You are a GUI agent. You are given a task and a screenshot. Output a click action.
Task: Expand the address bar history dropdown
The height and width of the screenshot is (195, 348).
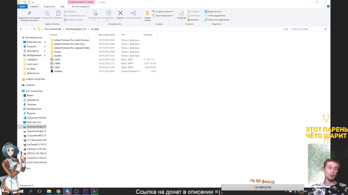(284, 29)
